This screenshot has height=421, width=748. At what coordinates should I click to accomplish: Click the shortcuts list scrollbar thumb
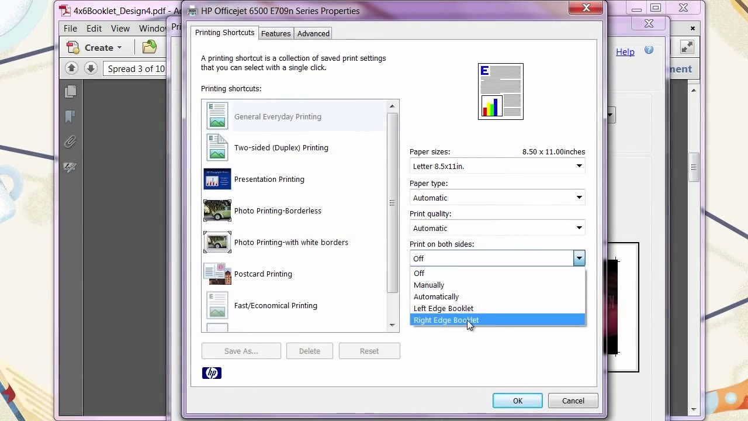coord(392,202)
